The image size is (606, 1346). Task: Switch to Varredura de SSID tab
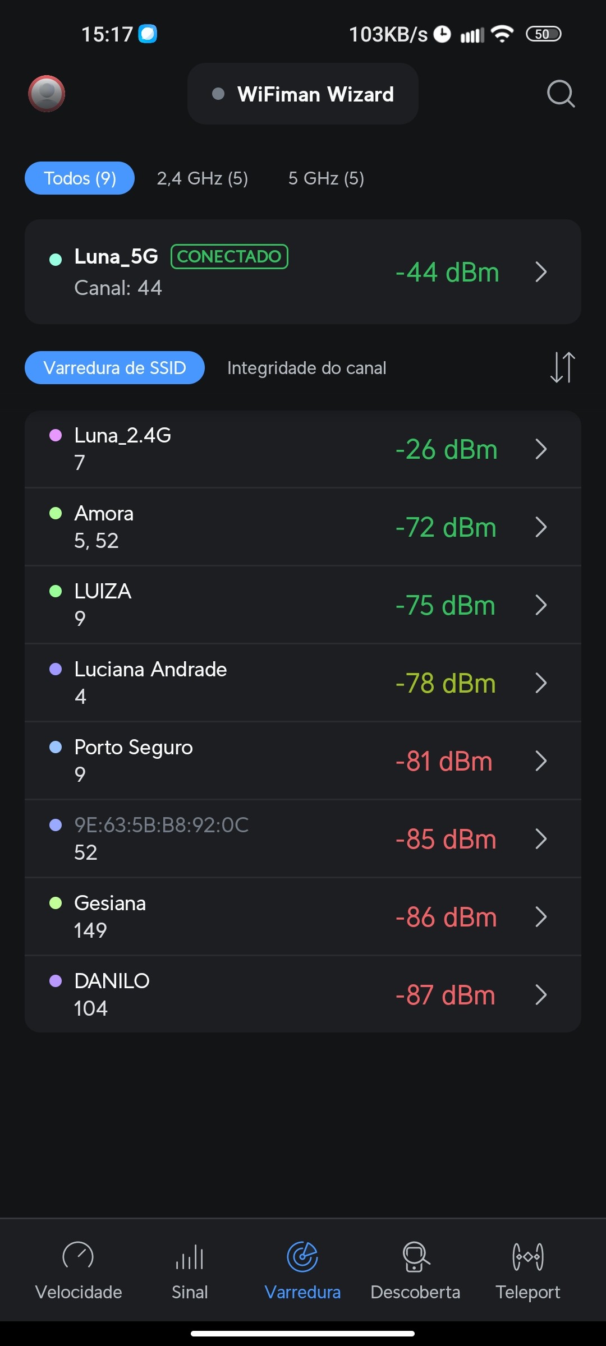[114, 368]
